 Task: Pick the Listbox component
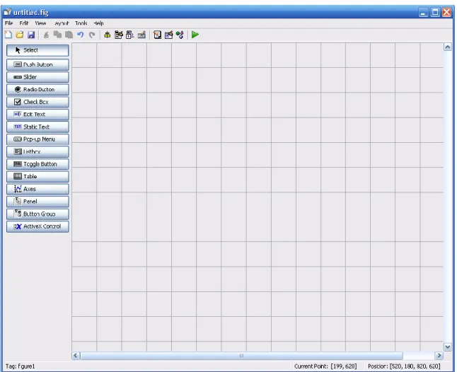click(37, 151)
